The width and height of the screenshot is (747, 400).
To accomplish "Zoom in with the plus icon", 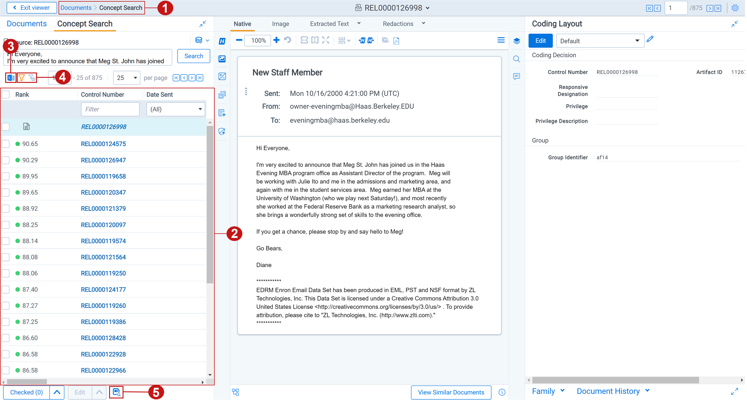I will tap(276, 40).
